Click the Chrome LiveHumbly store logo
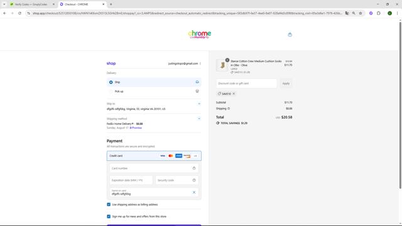The height and width of the screenshot is (226, 402). pyautogui.click(x=200, y=35)
